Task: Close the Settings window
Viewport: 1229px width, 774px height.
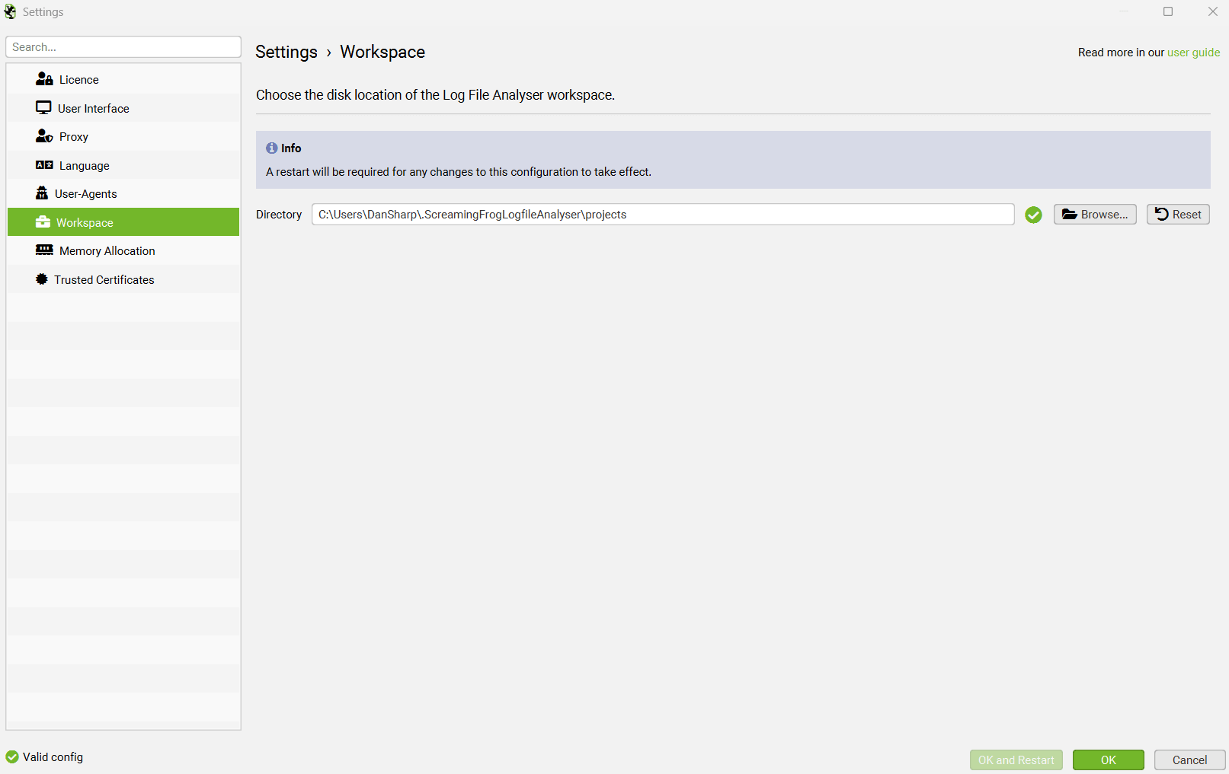Action: point(1213,11)
